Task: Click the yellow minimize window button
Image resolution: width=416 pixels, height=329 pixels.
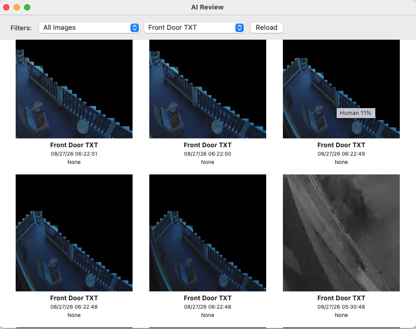Action: 17,7
